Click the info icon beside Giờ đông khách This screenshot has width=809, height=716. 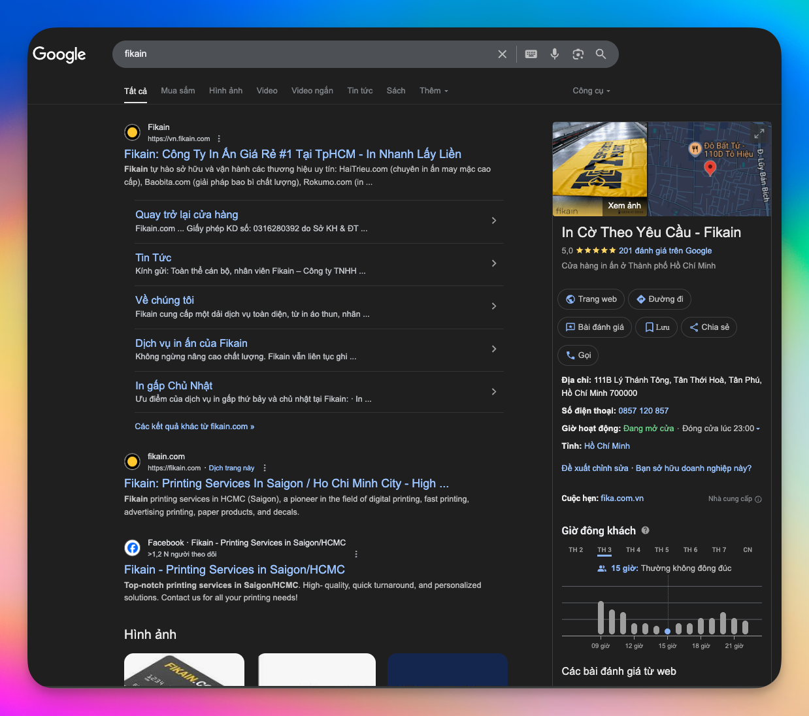click(645, 530)
